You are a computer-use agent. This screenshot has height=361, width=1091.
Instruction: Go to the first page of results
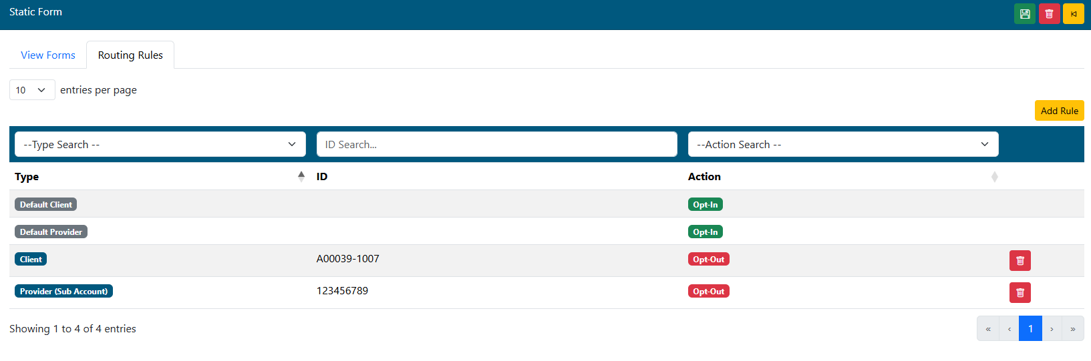[988, 329]
